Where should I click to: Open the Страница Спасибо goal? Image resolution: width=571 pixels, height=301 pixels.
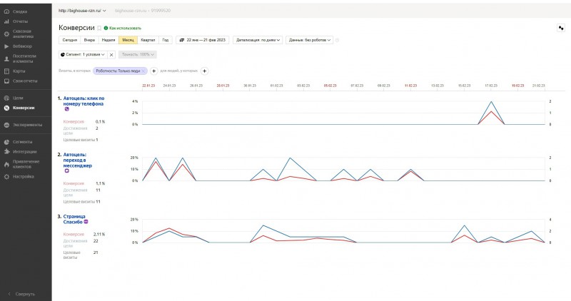tap(74, 219)
